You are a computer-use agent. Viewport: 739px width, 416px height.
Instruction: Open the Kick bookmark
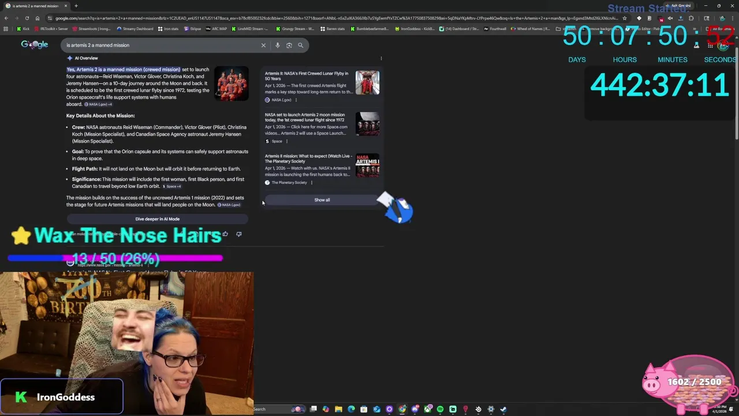pos(23,28)
